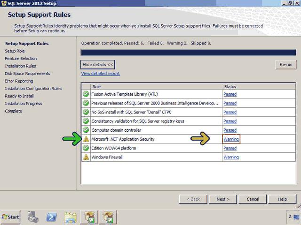Click SQL Server Setup title bar icon
The image size is (301, 225).
point(3,3)
